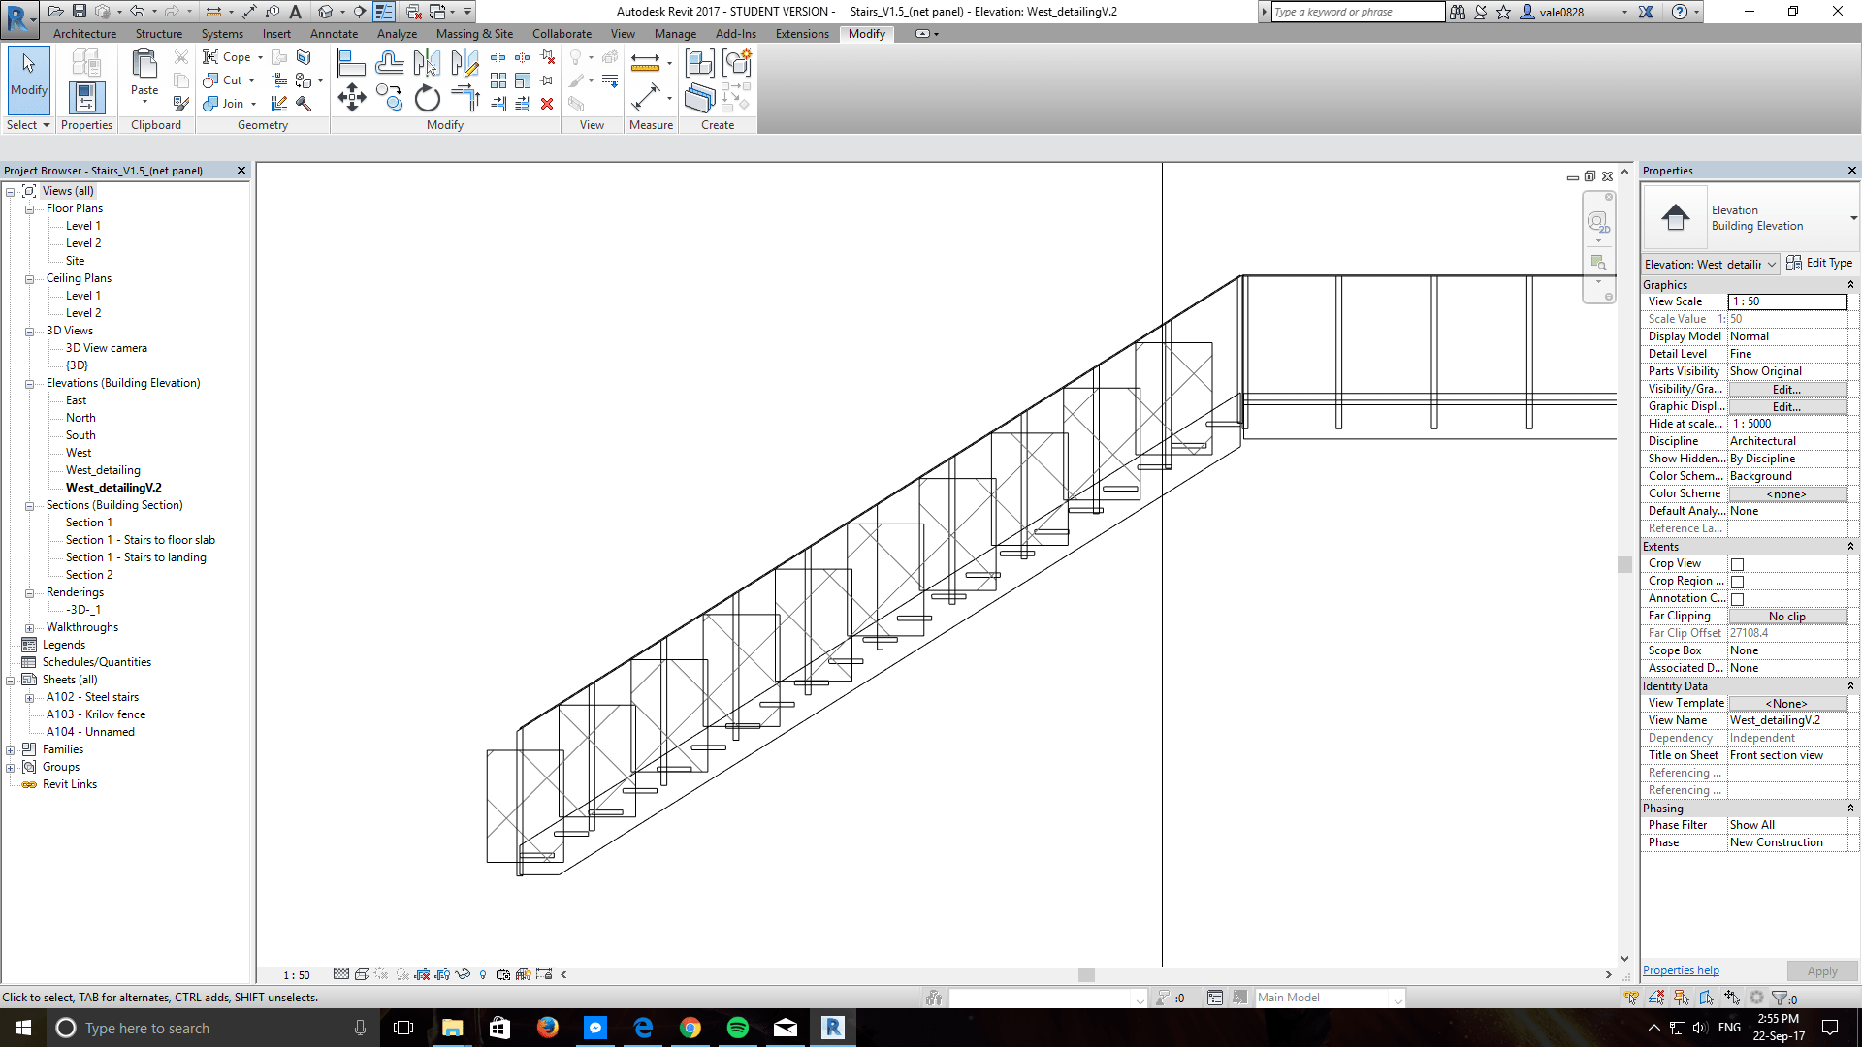Check the Annotation Crop checkbox
Image resolution: width=1862 pixels, height=1047 pixels.
pyautogui.click(x=1737, y=599)
